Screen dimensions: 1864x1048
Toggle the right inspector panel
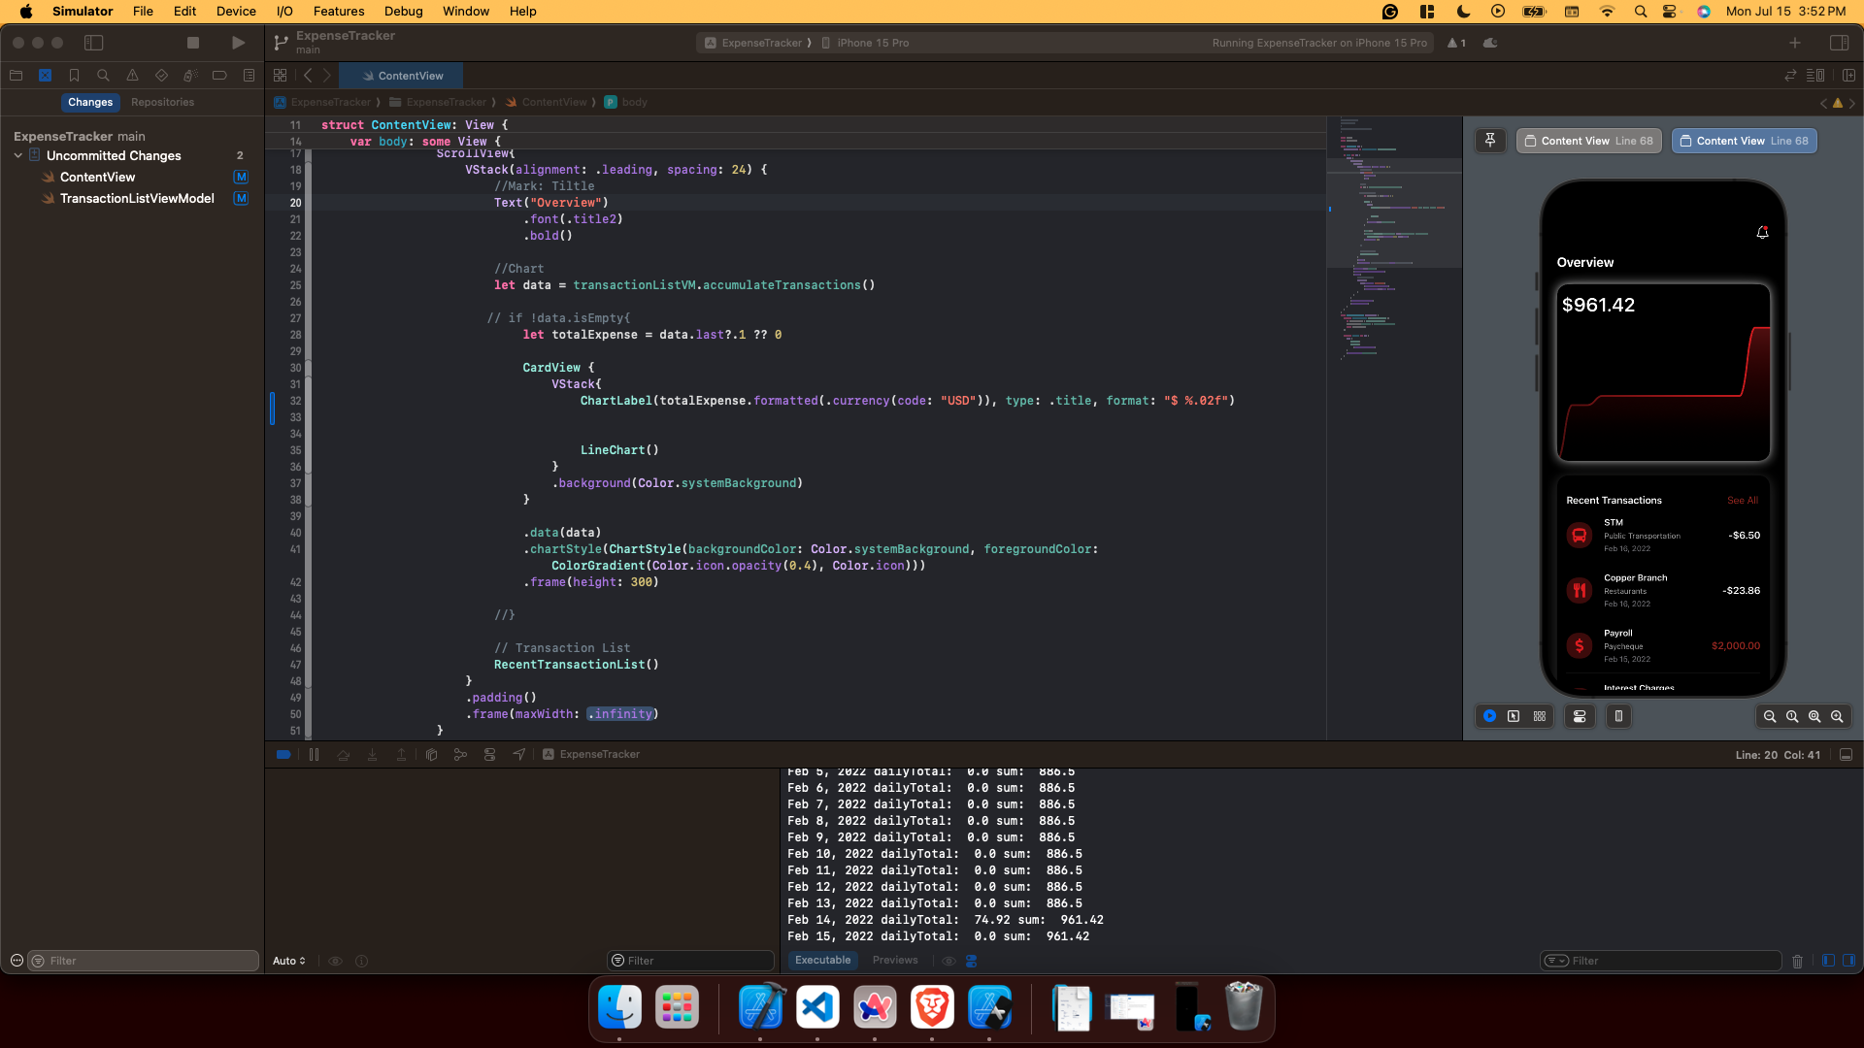(x=1839, y=43)
